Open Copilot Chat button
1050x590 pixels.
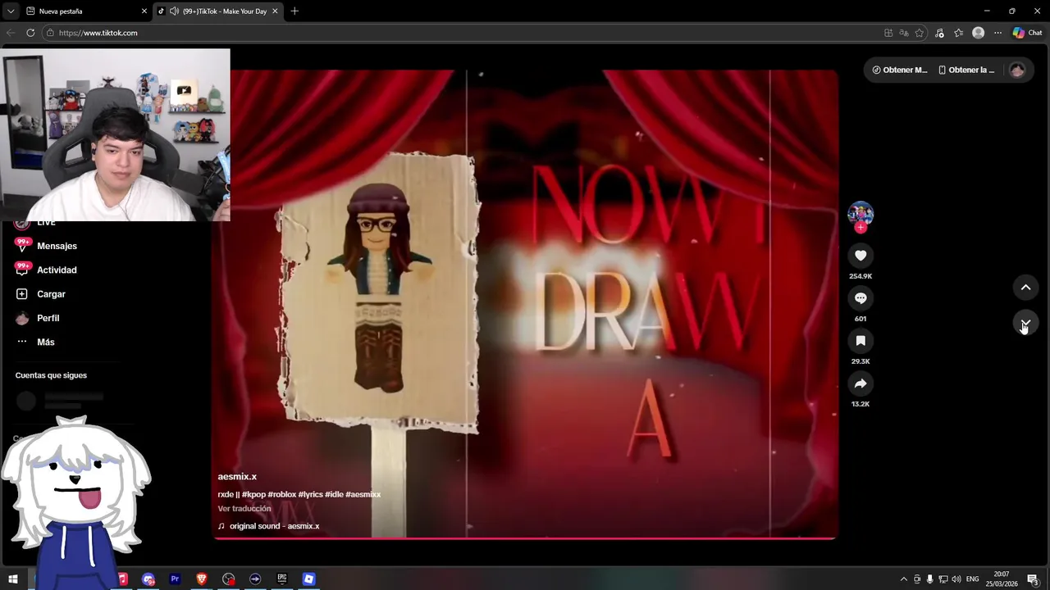pyautogui.click(x=1027, y=33)
